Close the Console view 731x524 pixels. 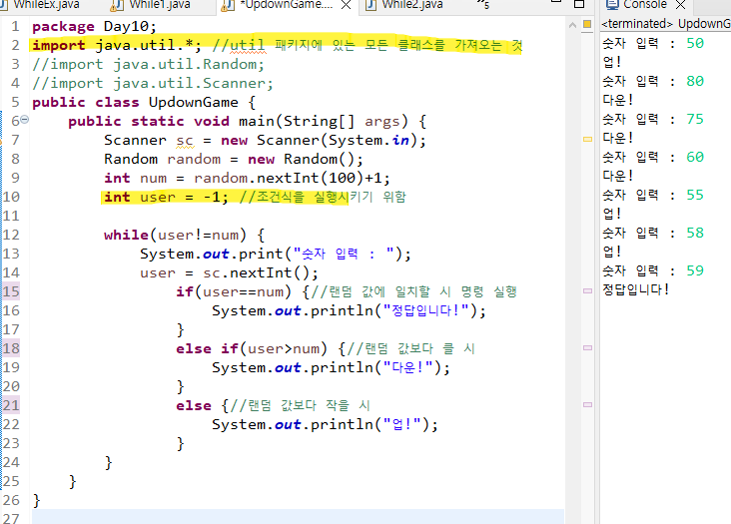coord(681,5)
